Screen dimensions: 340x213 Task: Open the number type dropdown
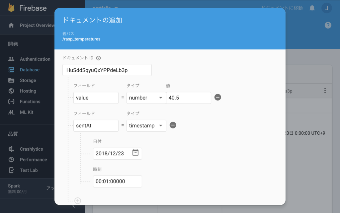click(146, 98)
